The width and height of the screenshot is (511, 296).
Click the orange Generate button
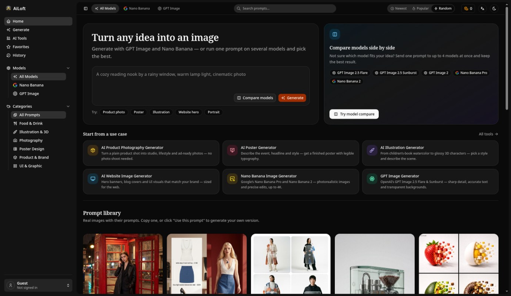coord(292,98)
